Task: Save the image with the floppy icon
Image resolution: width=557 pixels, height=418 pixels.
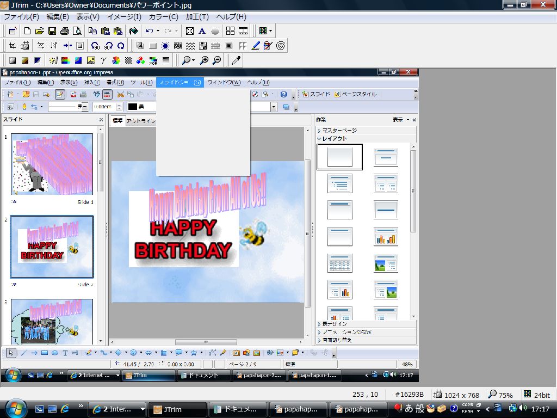Action: pyautogui.click(x=52, y=31)
